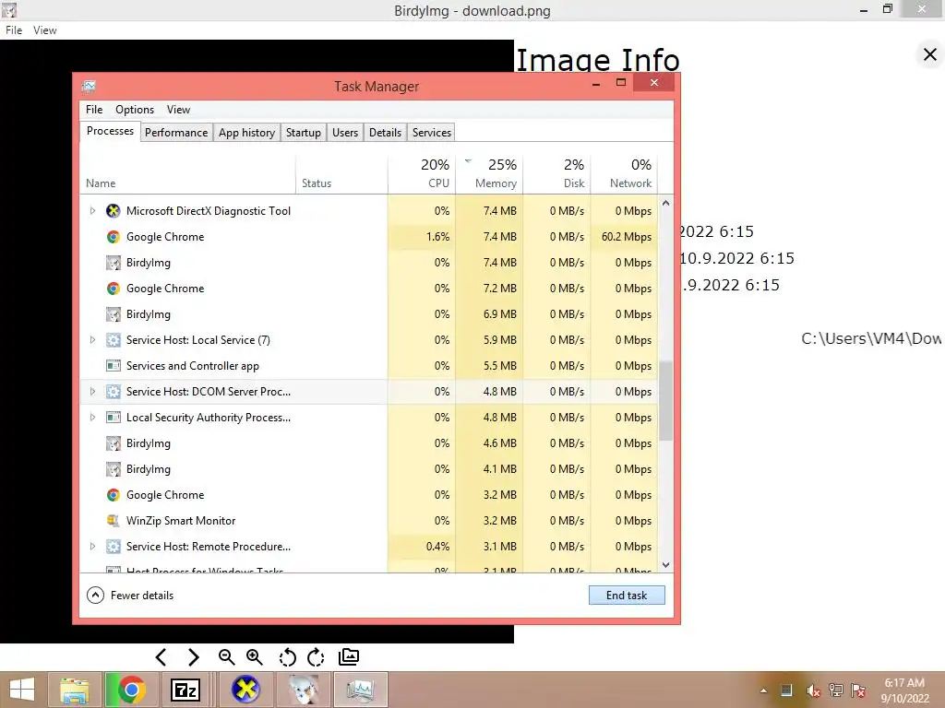Viewport: 945px width, 708px height.
Task: Zoom in with the plus magnifier icon
Action: tap(255, 656)
